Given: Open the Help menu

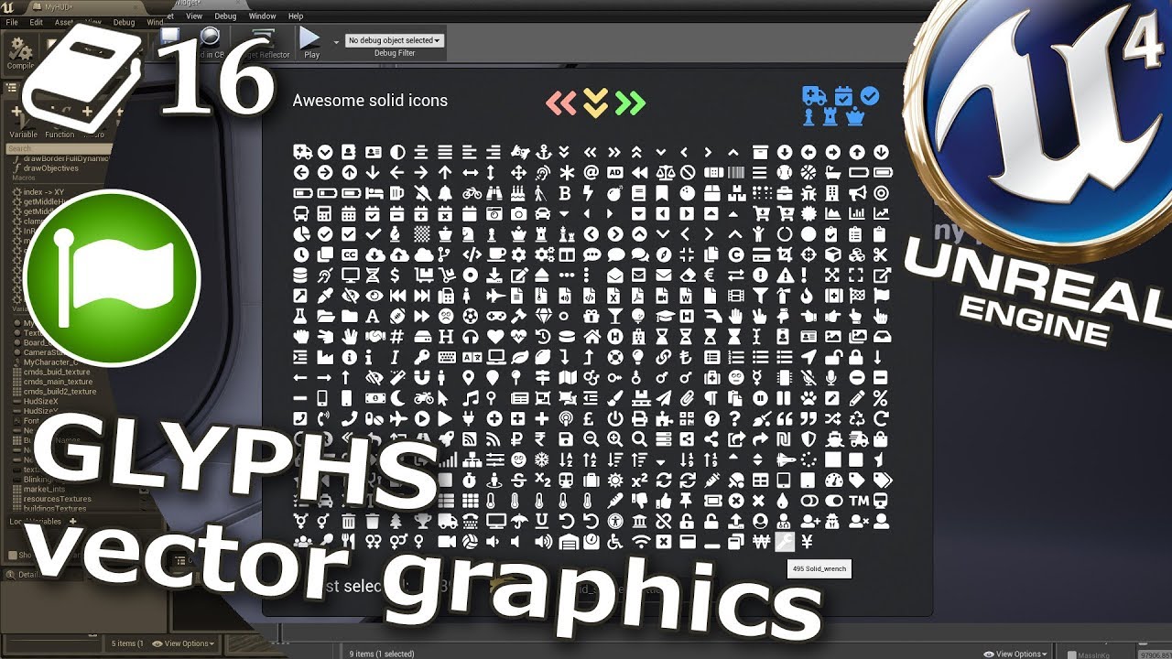Looking at the screenshot, I should click(296, 16).
